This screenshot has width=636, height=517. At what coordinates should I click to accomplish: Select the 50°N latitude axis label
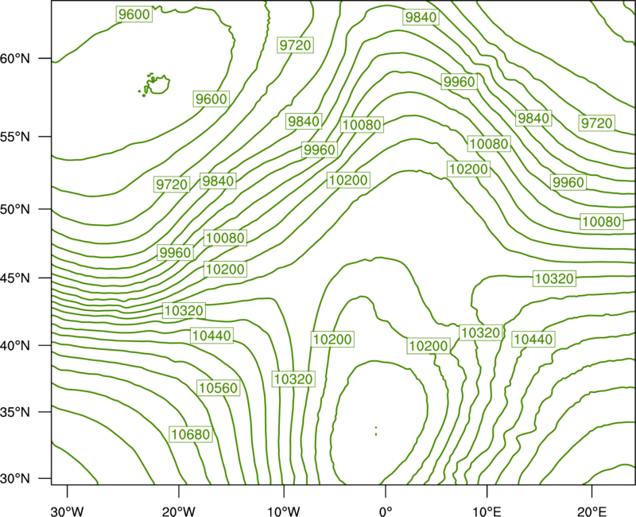click(x=15, y=209)
